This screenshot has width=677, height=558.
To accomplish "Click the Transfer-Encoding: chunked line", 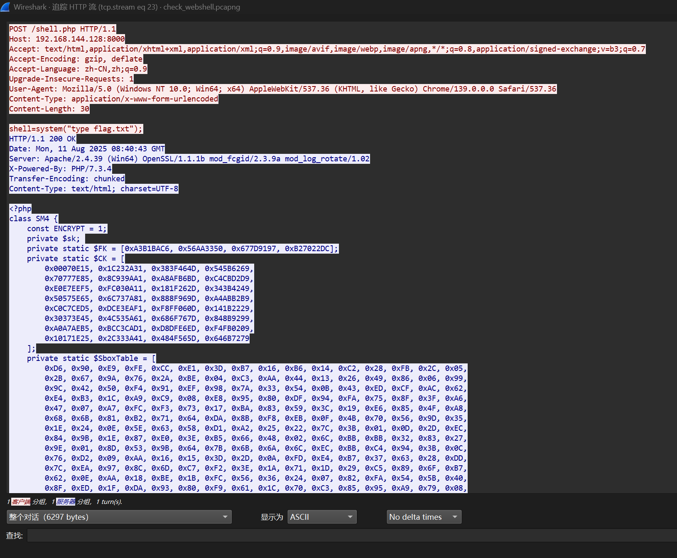I will [66, 179].
